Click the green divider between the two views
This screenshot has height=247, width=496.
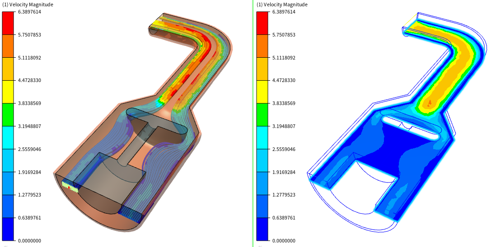253,123
